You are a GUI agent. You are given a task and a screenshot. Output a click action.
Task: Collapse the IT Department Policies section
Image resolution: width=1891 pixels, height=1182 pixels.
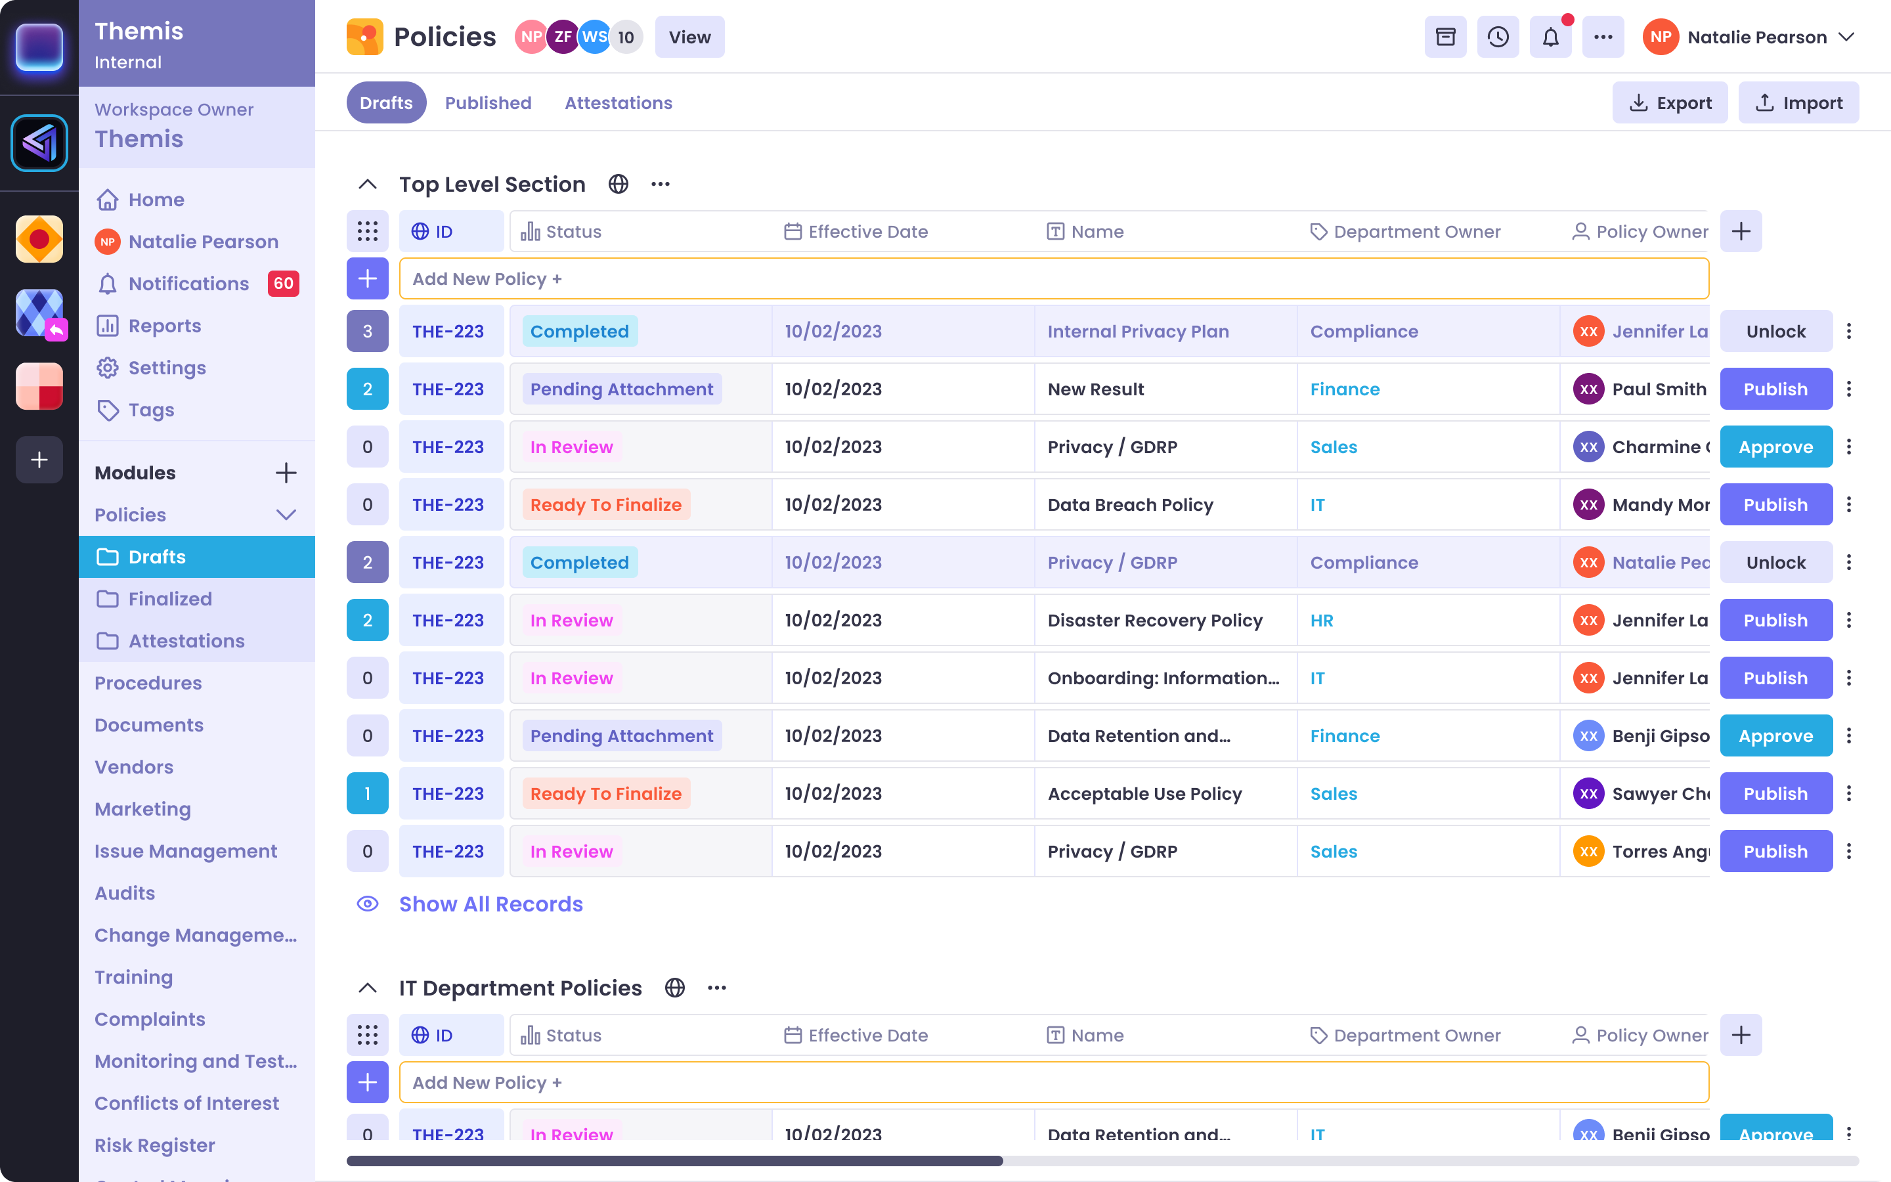(x=367, y=988)
